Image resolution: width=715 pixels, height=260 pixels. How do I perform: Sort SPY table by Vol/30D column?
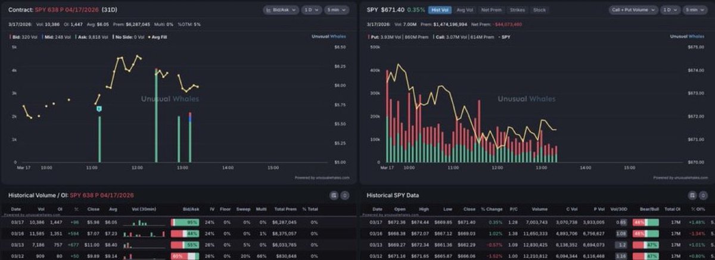point(620,209)
